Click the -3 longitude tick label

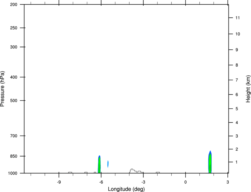(143, 182)
